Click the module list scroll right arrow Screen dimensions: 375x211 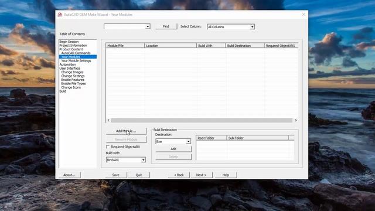[296, 120]
